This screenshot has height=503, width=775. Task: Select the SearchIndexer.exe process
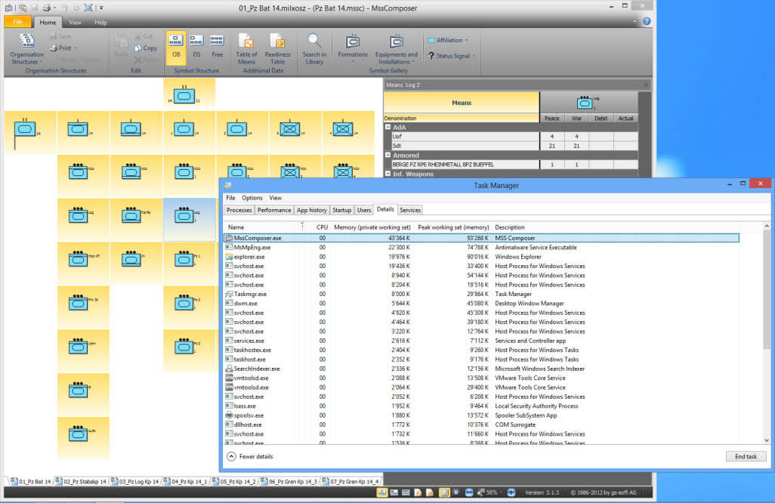click(482, 369)
